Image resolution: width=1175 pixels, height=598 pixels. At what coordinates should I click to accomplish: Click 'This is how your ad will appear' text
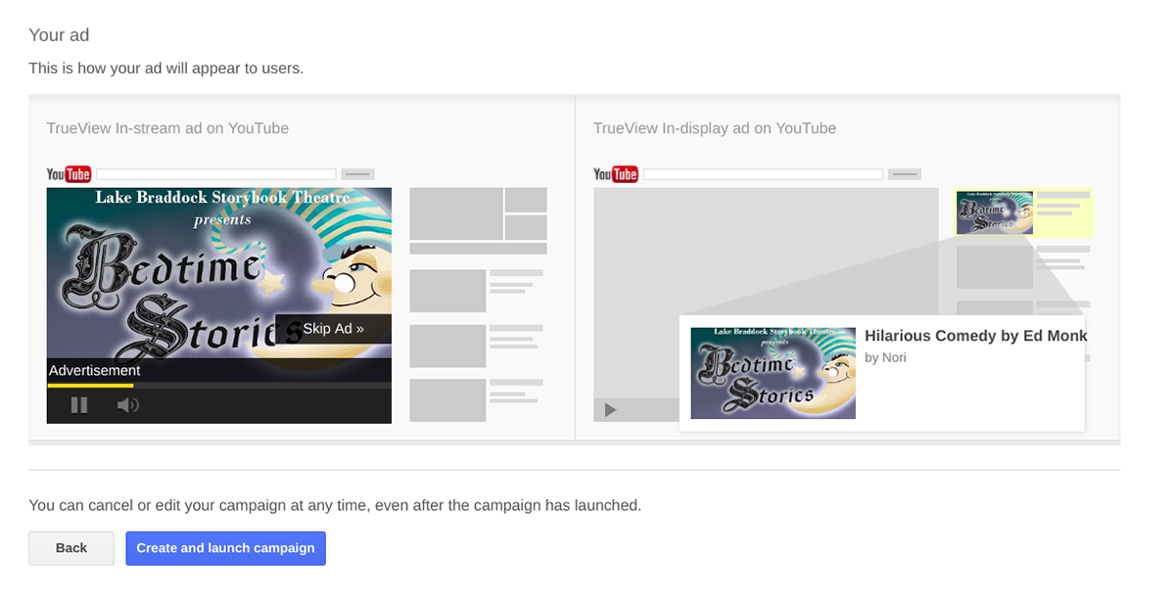166,69
